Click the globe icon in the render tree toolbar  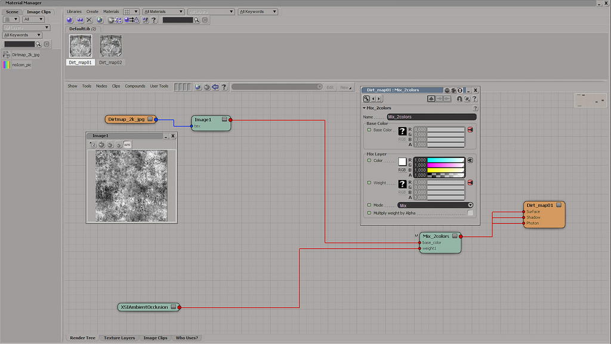tap(198, 87)
